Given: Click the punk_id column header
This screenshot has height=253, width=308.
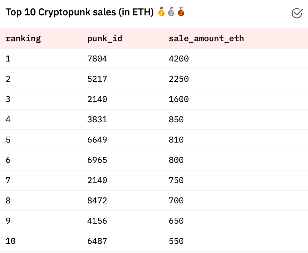Looking at the screenshot, I should pyautogui.click(x=104, y=38).
